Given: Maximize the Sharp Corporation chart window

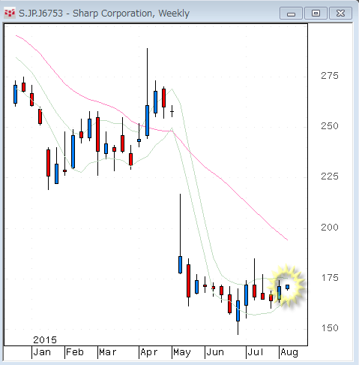Looking at the screenshot, I should 316,14.
